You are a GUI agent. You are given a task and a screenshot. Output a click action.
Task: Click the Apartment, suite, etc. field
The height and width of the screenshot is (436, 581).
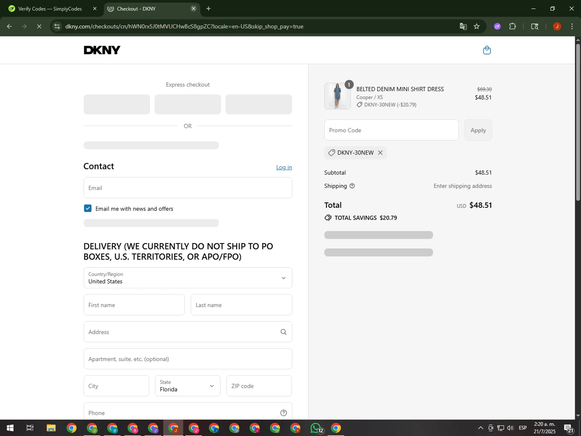click(188, 359)
